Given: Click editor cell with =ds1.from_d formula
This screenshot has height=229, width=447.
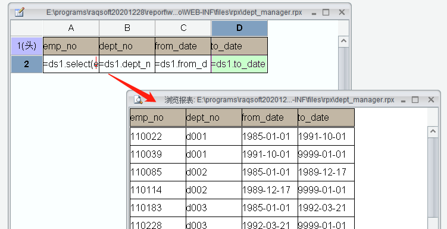Looking at the screenshot, I should (183, 64).
